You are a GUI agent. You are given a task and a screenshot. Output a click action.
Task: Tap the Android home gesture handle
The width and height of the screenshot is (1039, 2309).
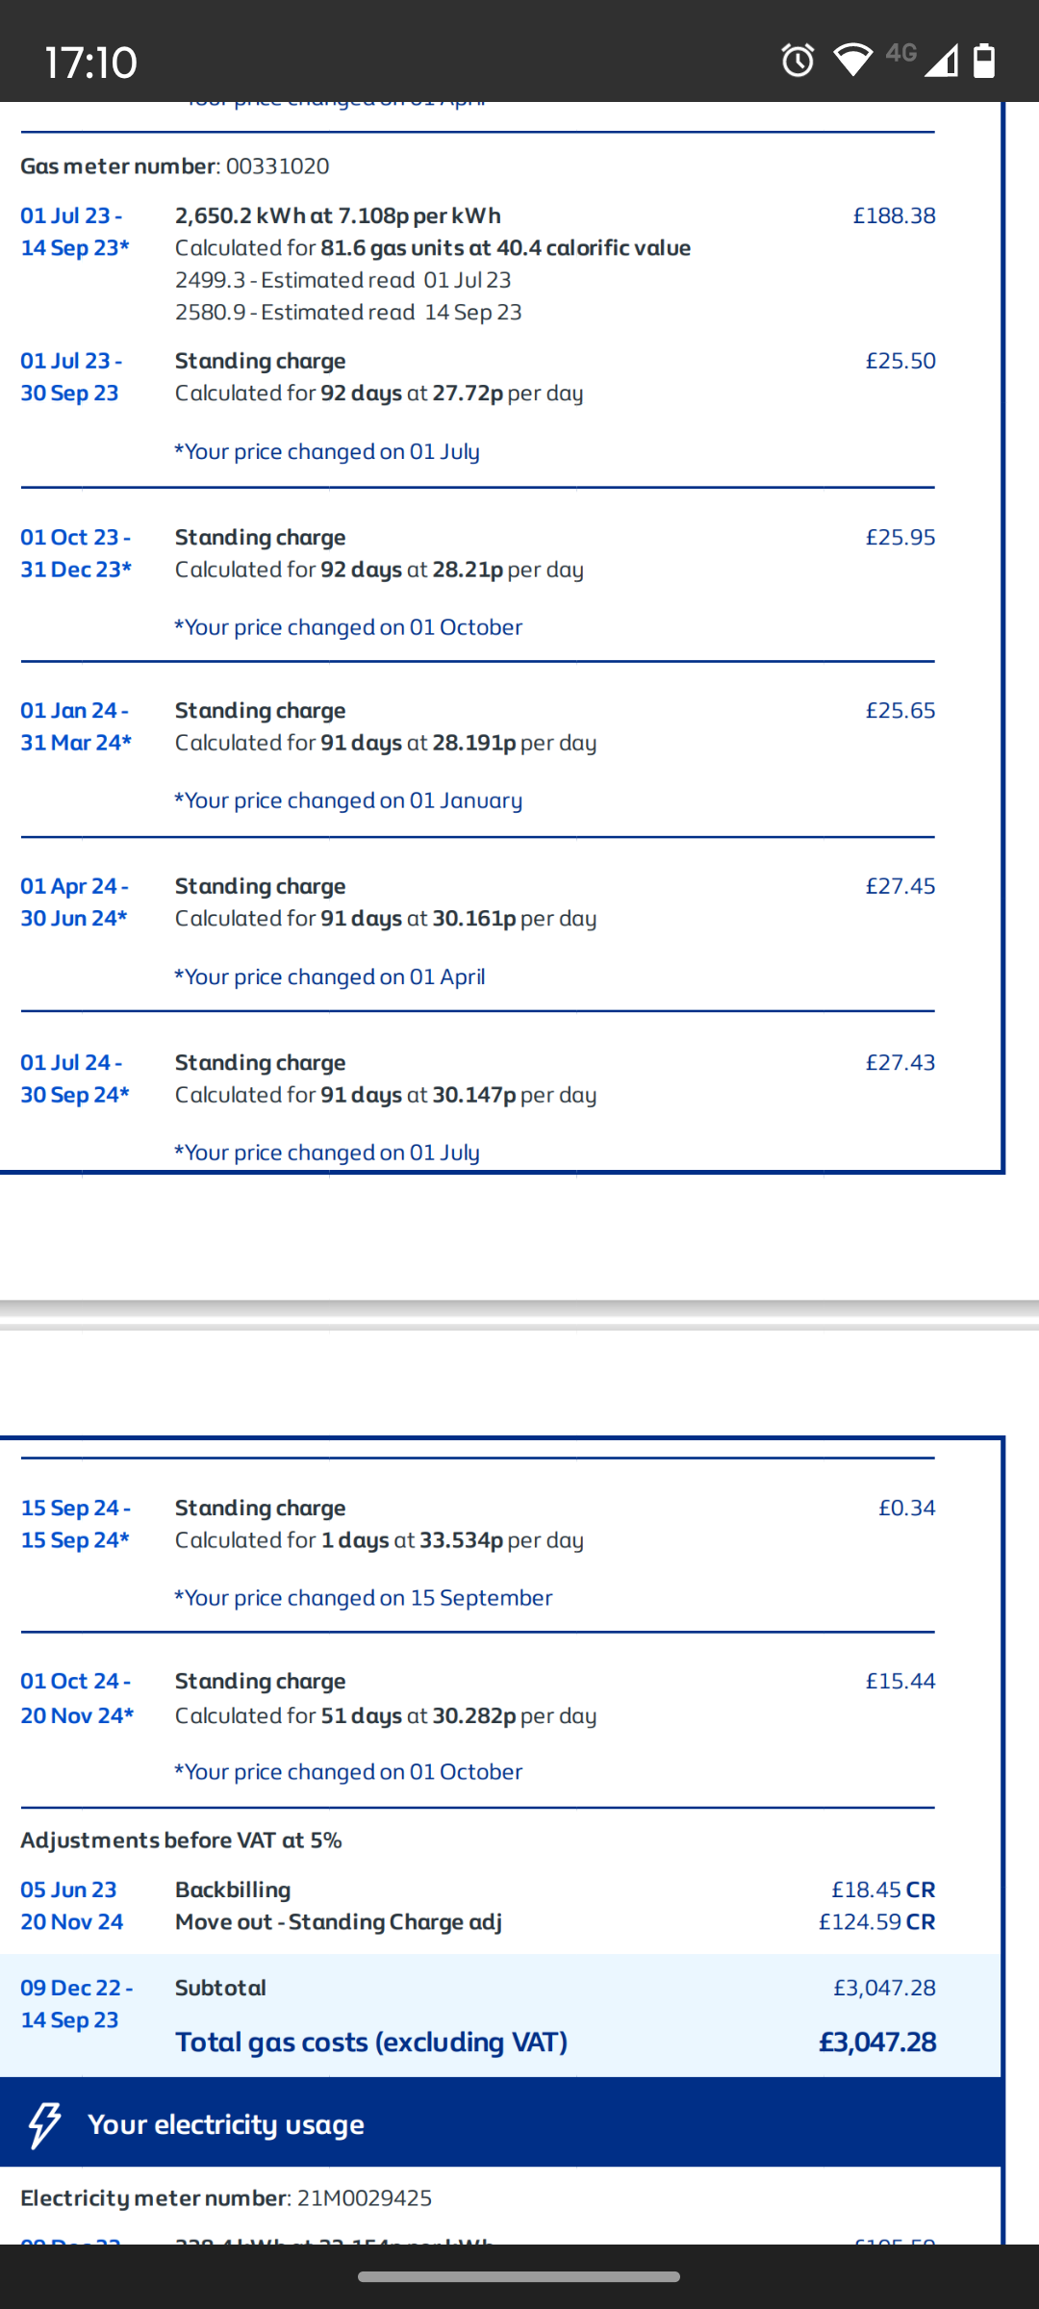tap(519, 2277)
